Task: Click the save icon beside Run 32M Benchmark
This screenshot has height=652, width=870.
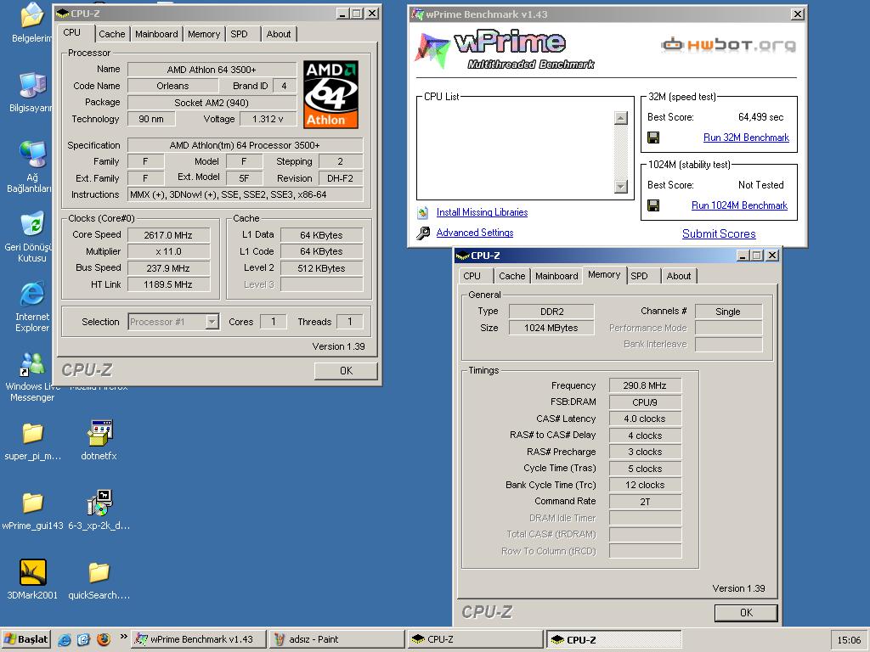Action: click(x=653, y=138)
